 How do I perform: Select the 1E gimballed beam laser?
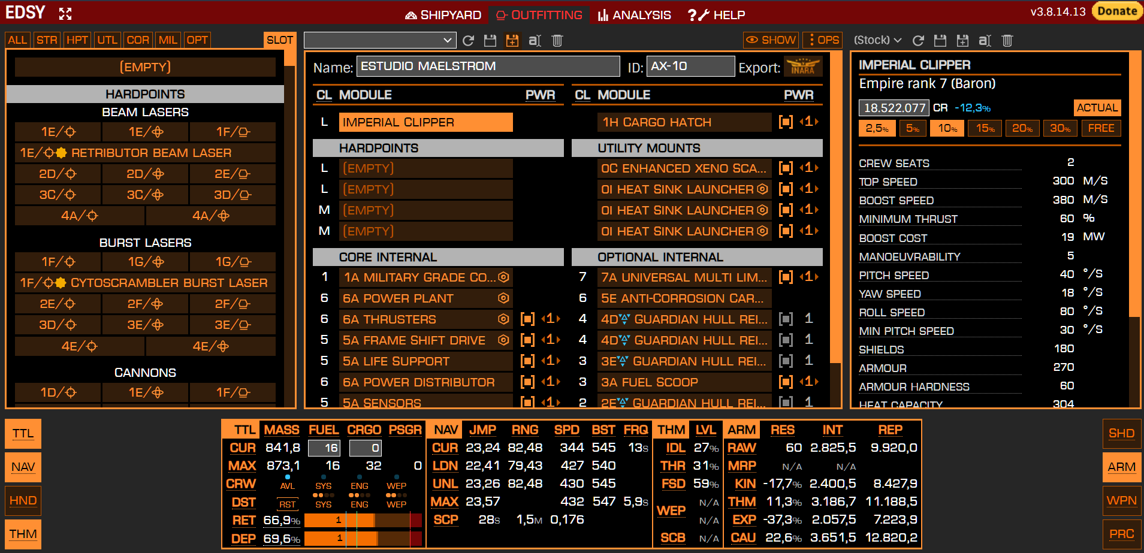(x=146, y=132)
